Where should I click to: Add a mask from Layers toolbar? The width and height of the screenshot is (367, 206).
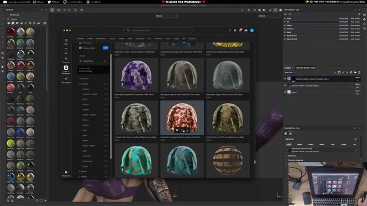tap(339, 73)
